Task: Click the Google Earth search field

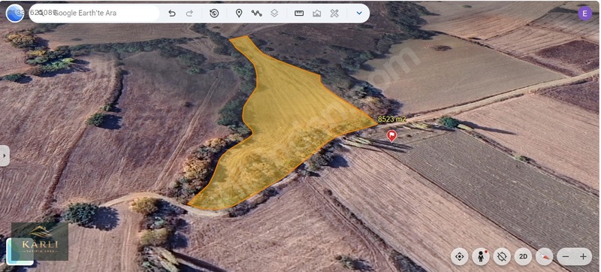Action: (x=95, y=13)
